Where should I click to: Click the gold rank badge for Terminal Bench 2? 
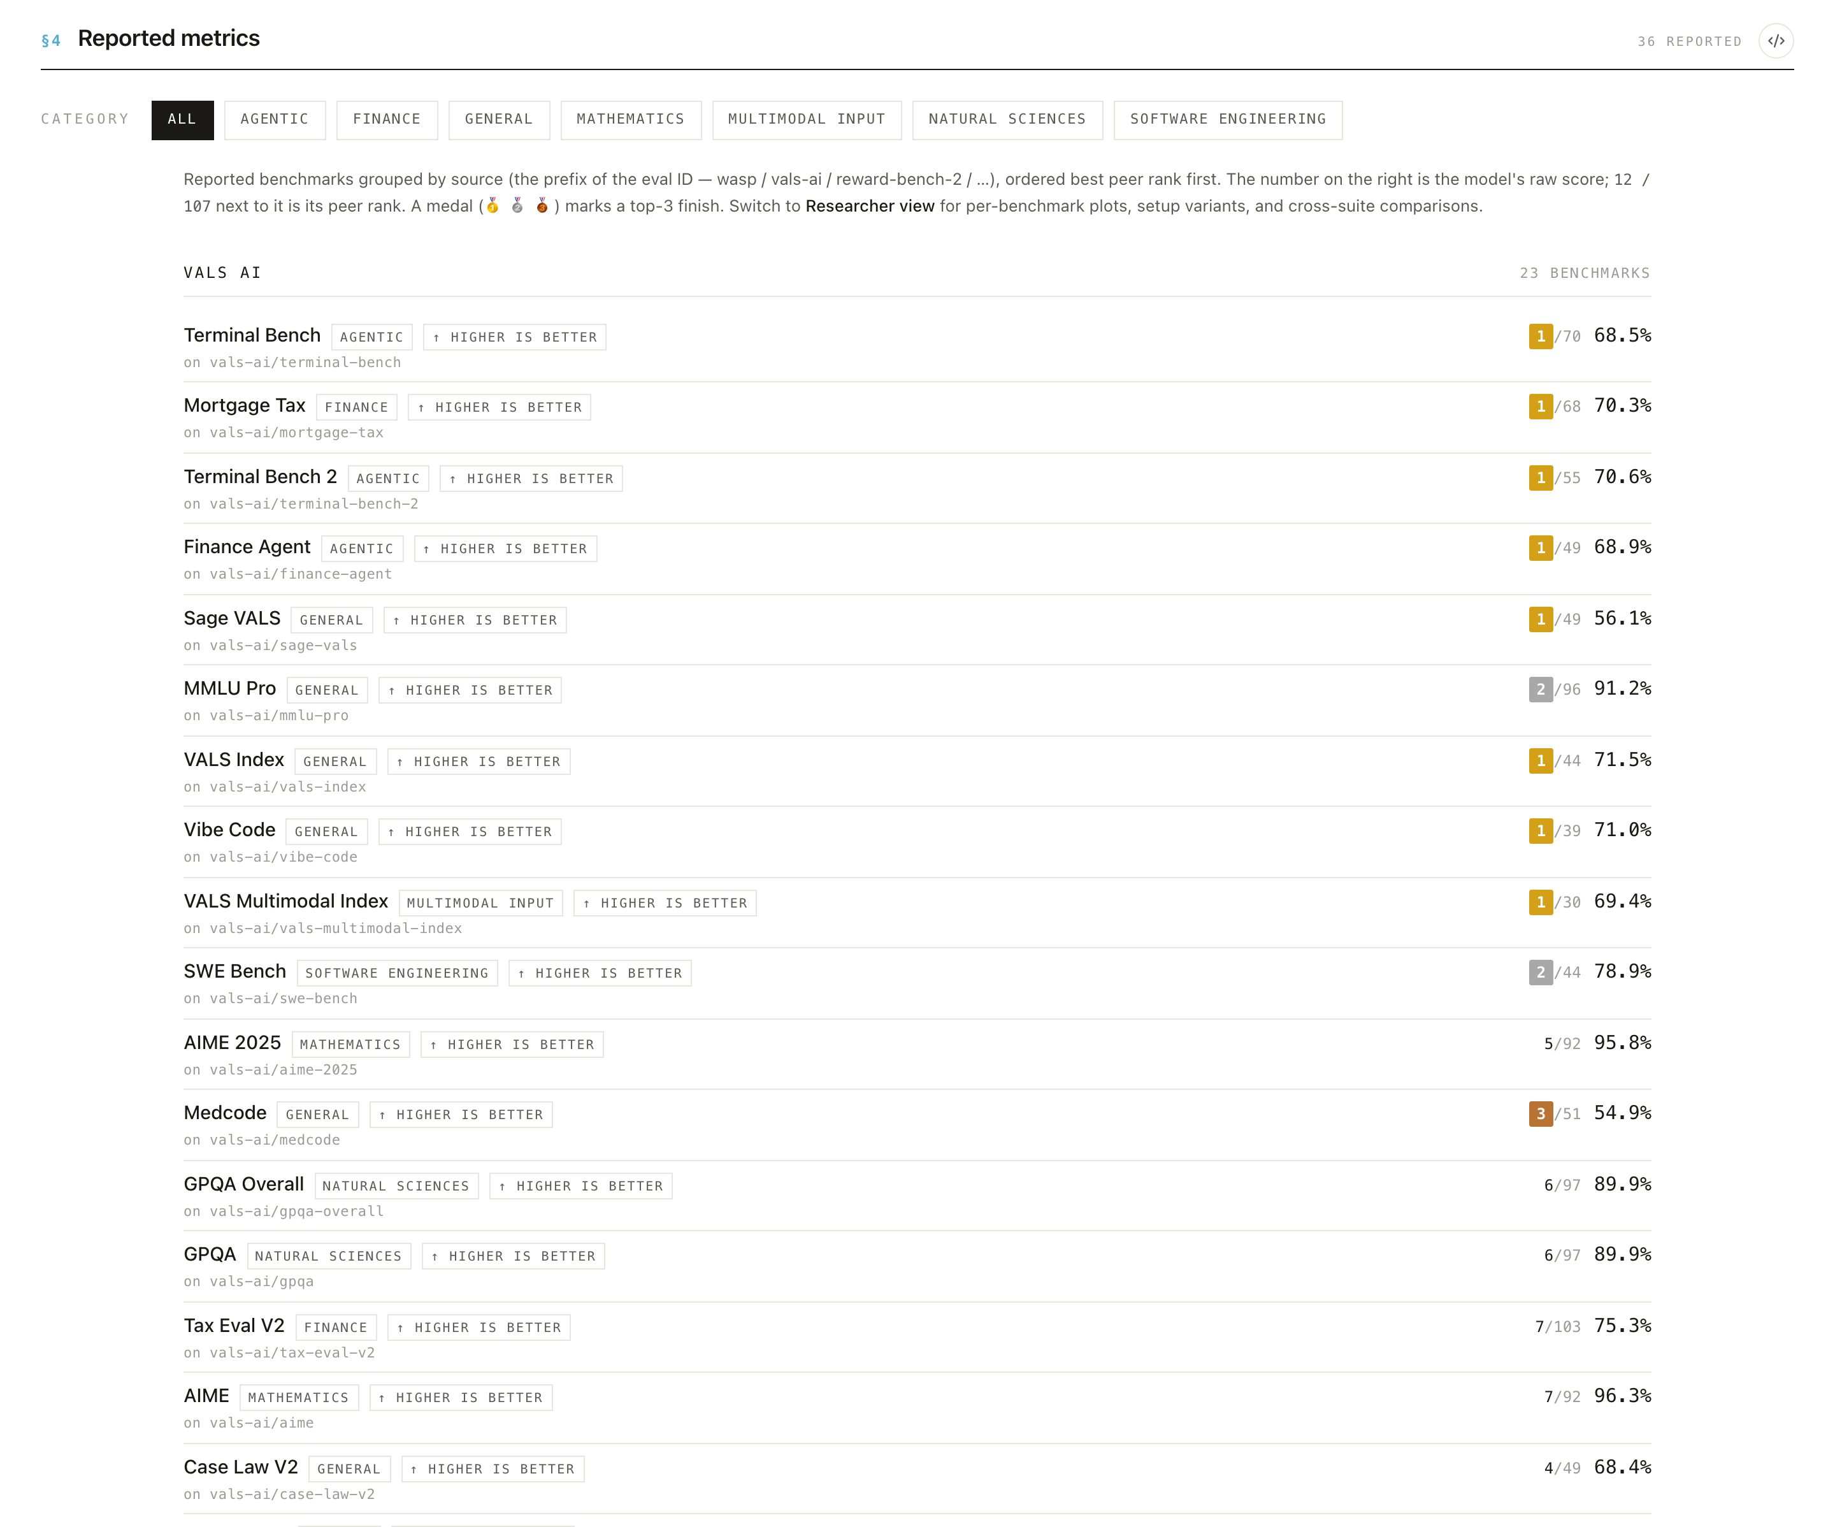(1541, 478)
